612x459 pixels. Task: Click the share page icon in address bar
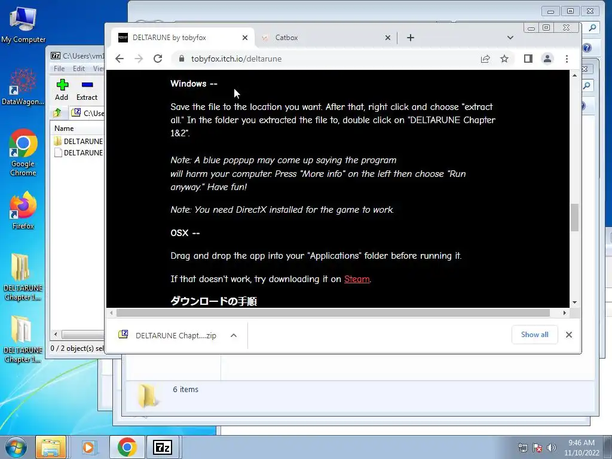(x=485, y=59)
